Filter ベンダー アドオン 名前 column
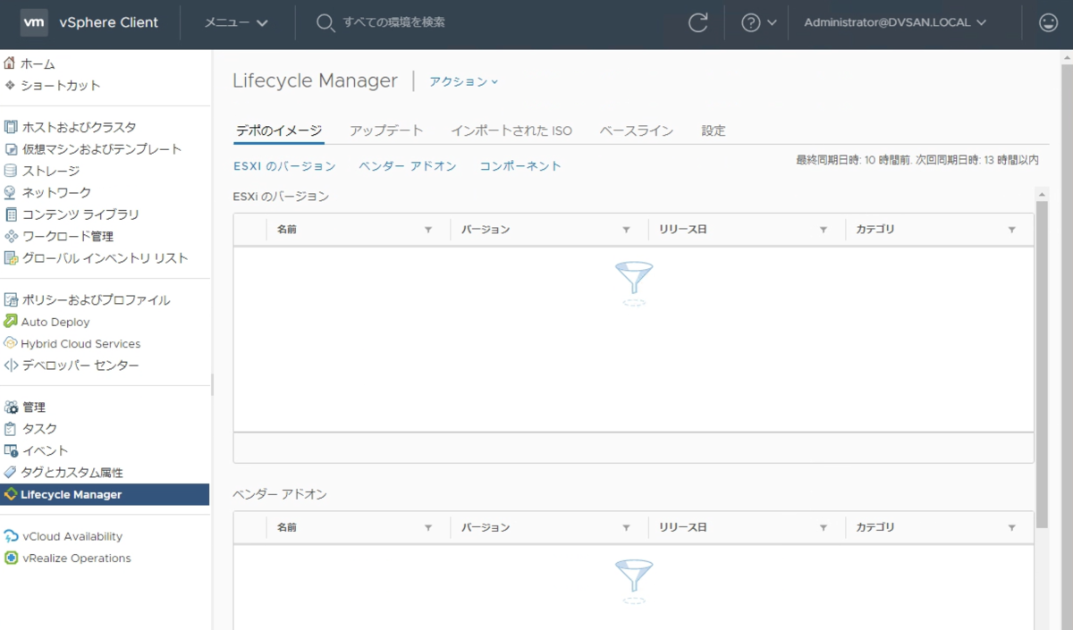 tap(428, 528)
